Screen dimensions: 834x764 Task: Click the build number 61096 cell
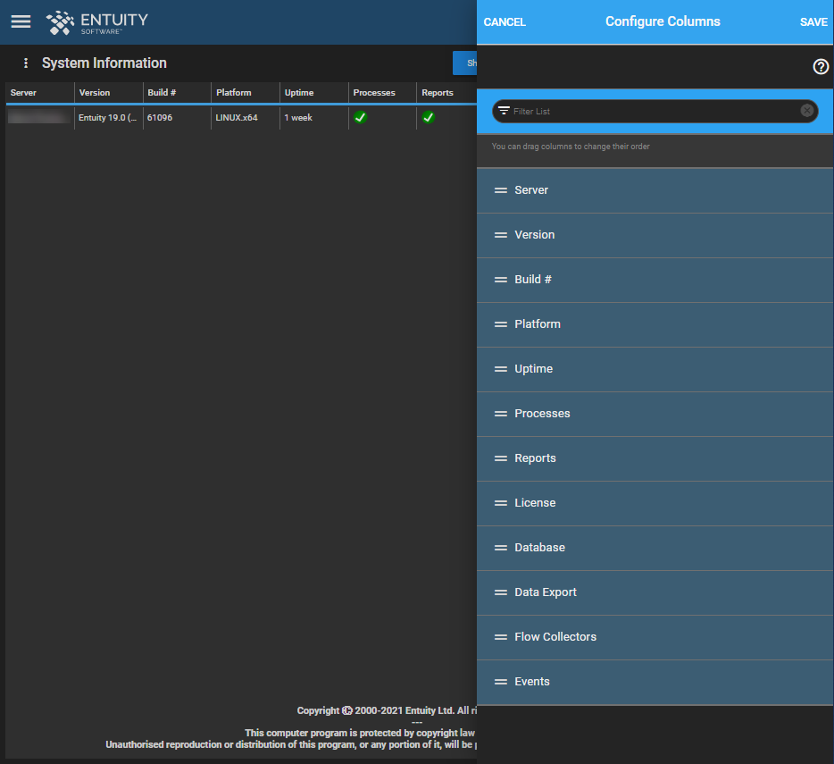point(177,117)
